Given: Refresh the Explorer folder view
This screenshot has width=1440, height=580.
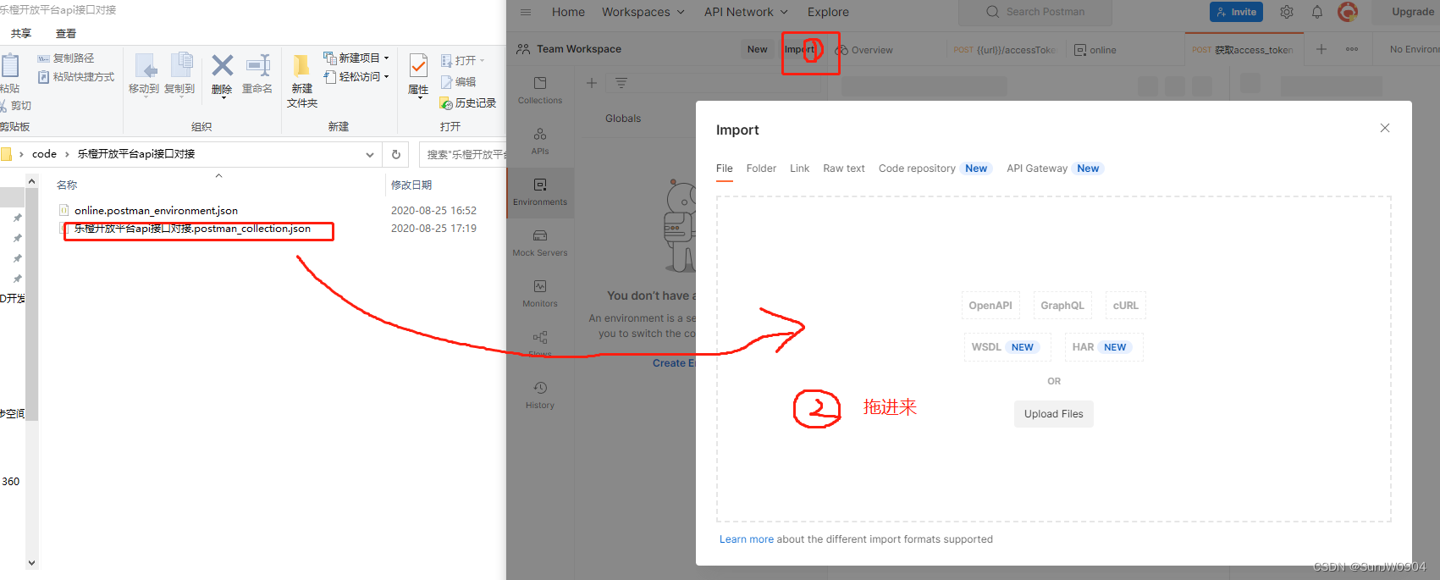Looking at the screenshot, I should click(395, 154).
